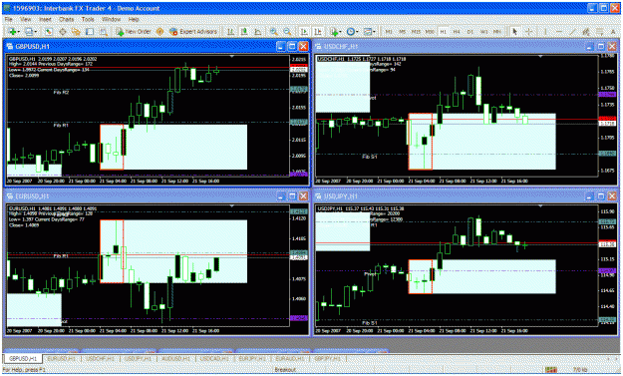The width and height of the screenshot is (623, 376).
Task: Open the Window menu
Action: coord(112,19)
